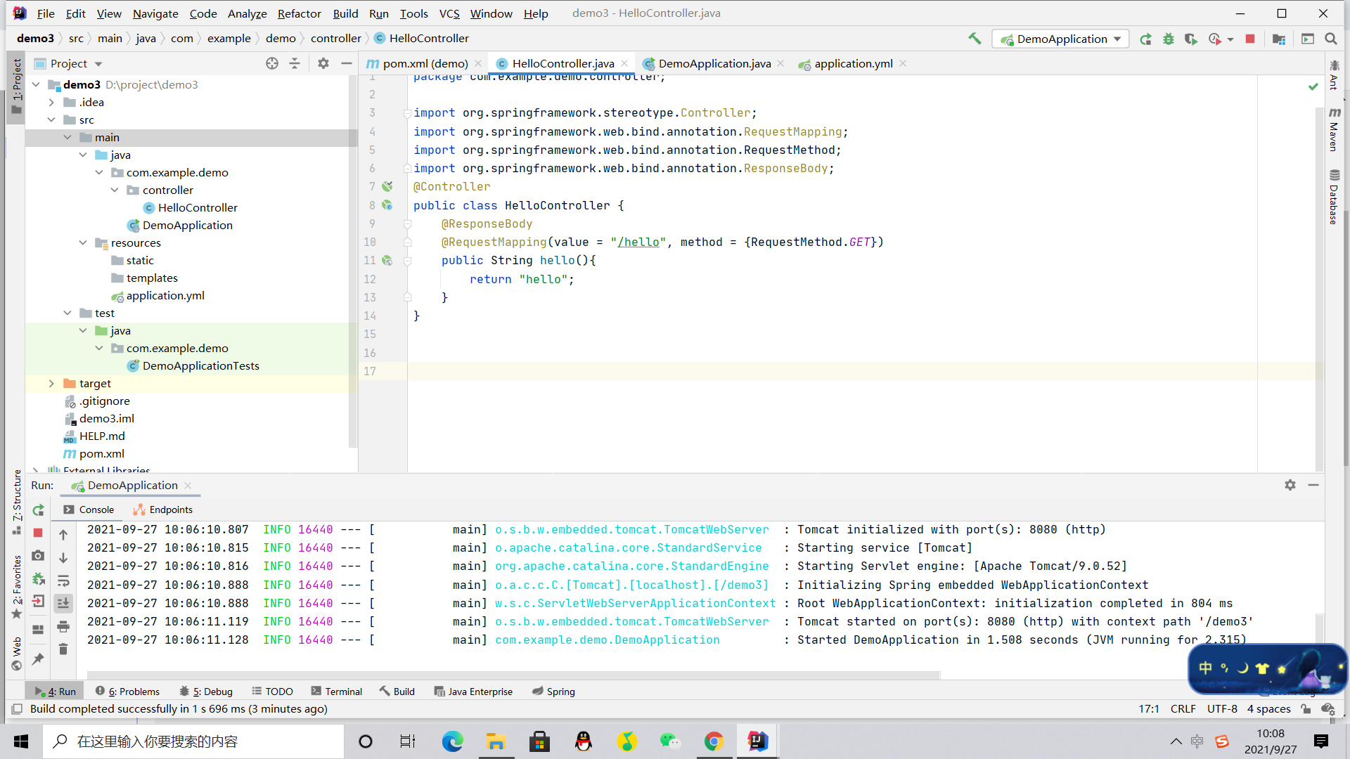Click the Endpoints tab in Run panel
Image resolution: width=1350 pixels, height=759 pixels.
coord(163,510)
